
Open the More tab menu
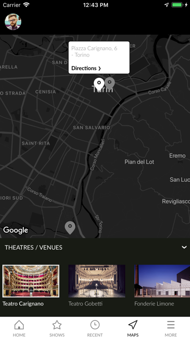171,328
